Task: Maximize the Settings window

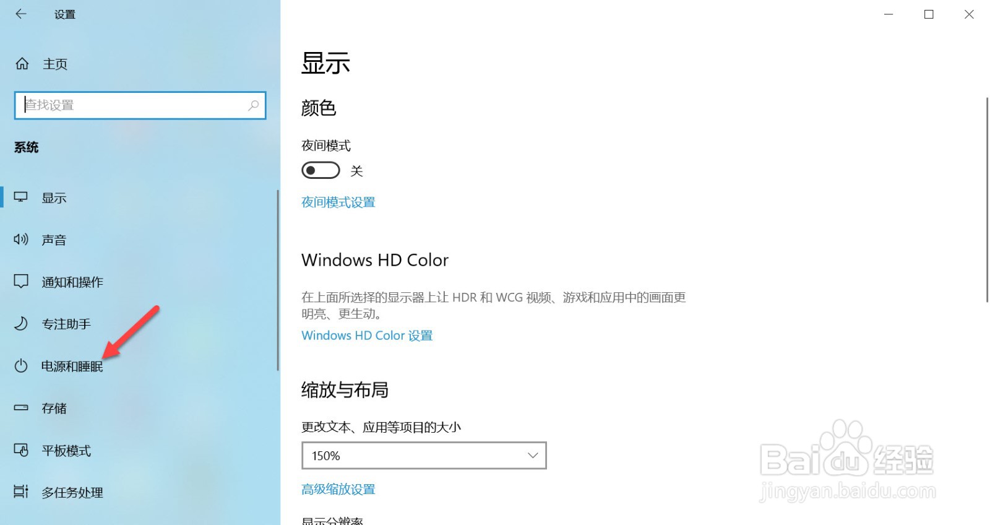Action: [929, 14]
